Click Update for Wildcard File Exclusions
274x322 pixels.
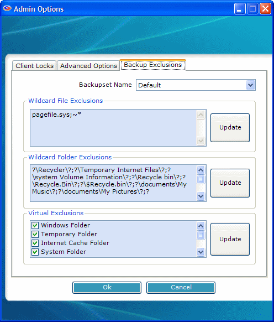(x=230, y=127)
